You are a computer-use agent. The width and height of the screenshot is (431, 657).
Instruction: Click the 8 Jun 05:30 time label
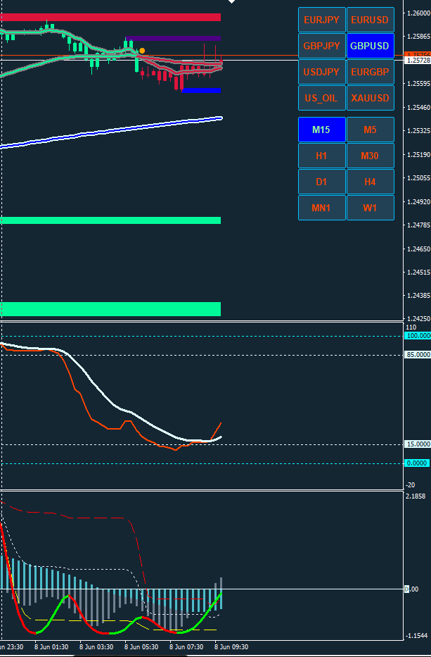click(141, 647)
